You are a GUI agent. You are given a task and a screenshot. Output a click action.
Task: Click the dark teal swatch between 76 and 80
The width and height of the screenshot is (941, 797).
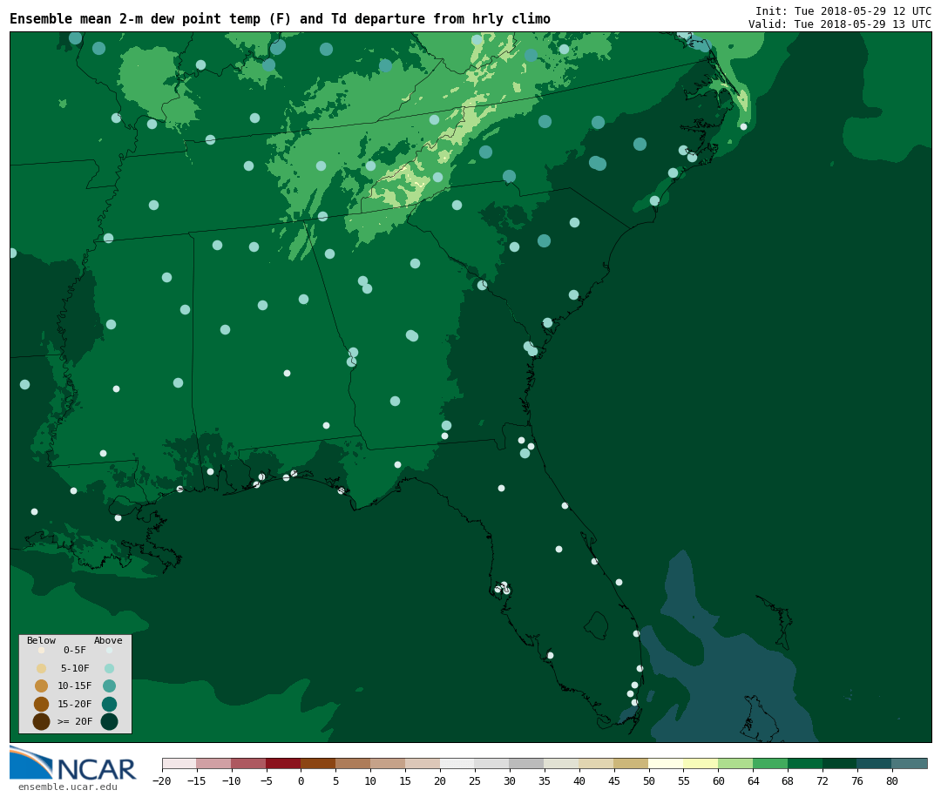click(x=875, y=763)
